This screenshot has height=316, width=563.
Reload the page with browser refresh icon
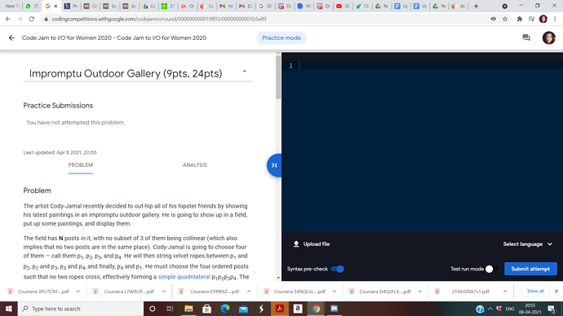point(32,19)
